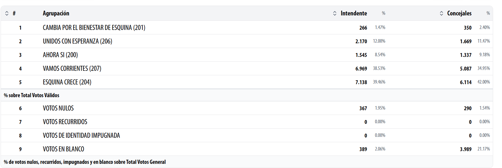
Task: Click the VOTOS DE IDENTIDAD IMPUGNADA label
Action: click(x=81, y=135)
